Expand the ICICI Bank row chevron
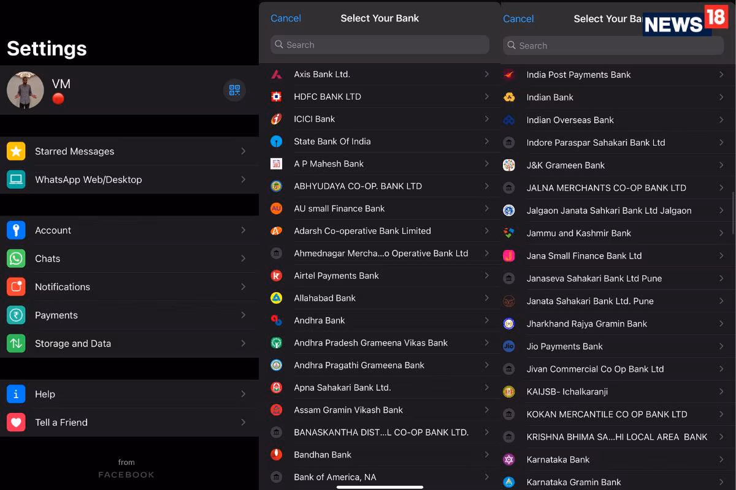The height and width of the screenshot is (490, 736). 486,119
